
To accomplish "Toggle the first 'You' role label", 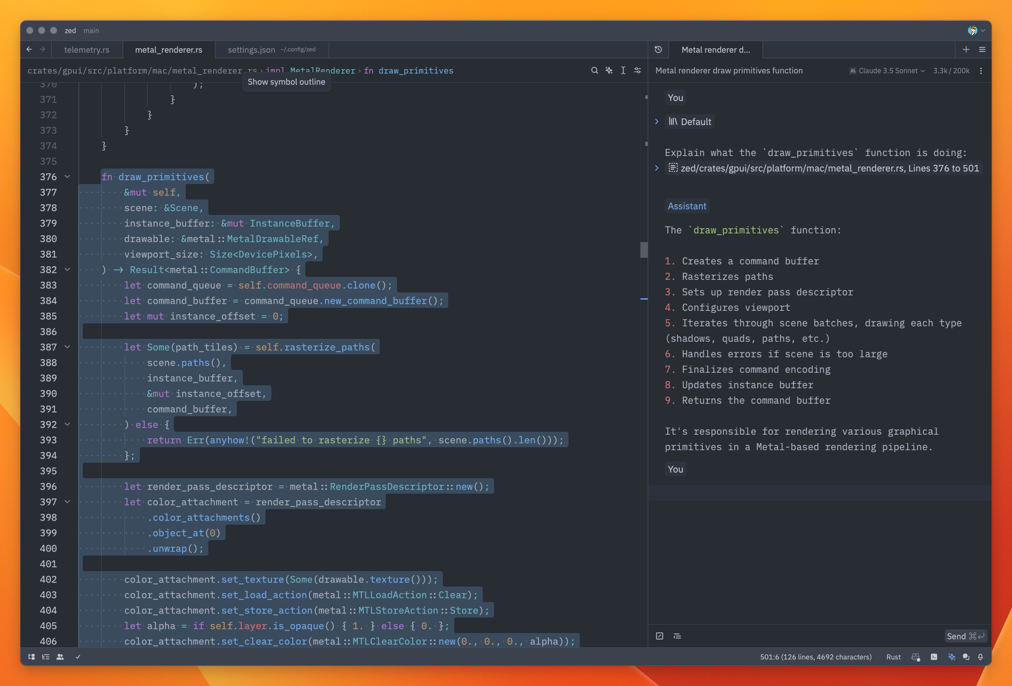I will pyautogui.click(x=675, y=98).
